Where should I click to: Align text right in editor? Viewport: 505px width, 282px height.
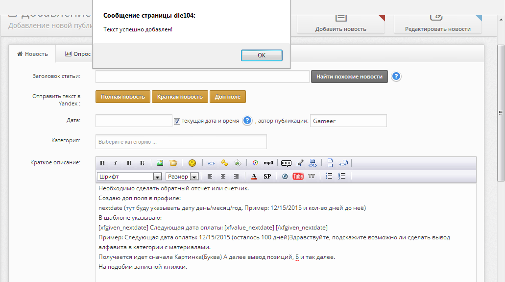coord(236,176)
